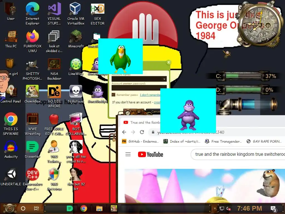Open 'look at skidded c...' icon
This screenshot has height=214, width=285.
(54, 41)
